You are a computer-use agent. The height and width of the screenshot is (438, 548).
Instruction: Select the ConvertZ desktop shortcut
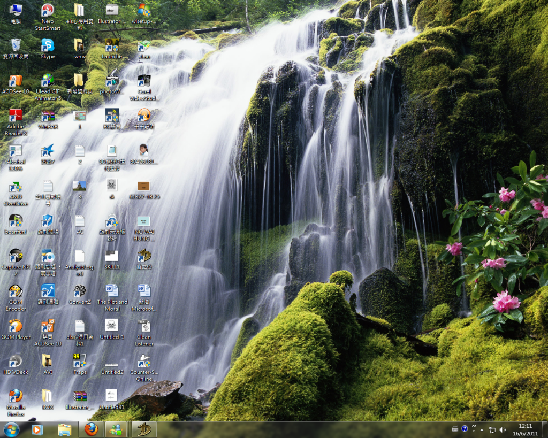80,291
